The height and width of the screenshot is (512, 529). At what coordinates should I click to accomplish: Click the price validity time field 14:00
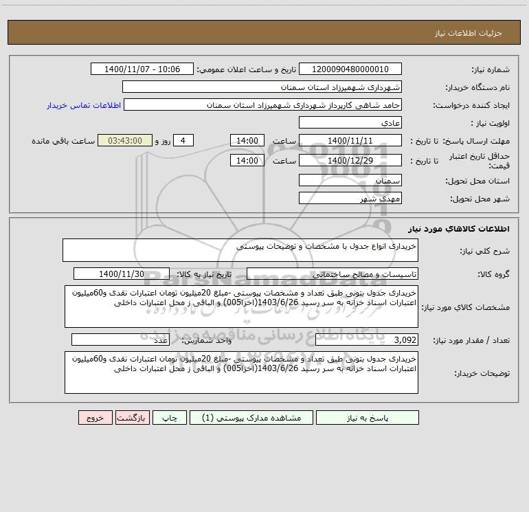pos(247,160)
